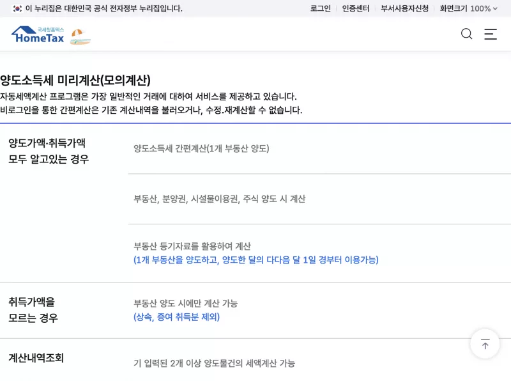Click the scroll-to-top arrow button
This screenshot has height=381, width=511.
pos(485,344)
